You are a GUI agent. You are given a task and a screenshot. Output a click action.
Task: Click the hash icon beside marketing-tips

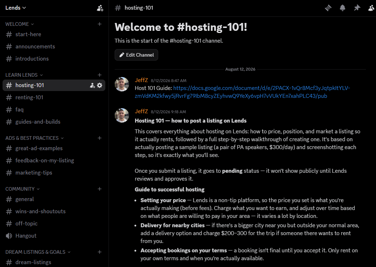9,173
